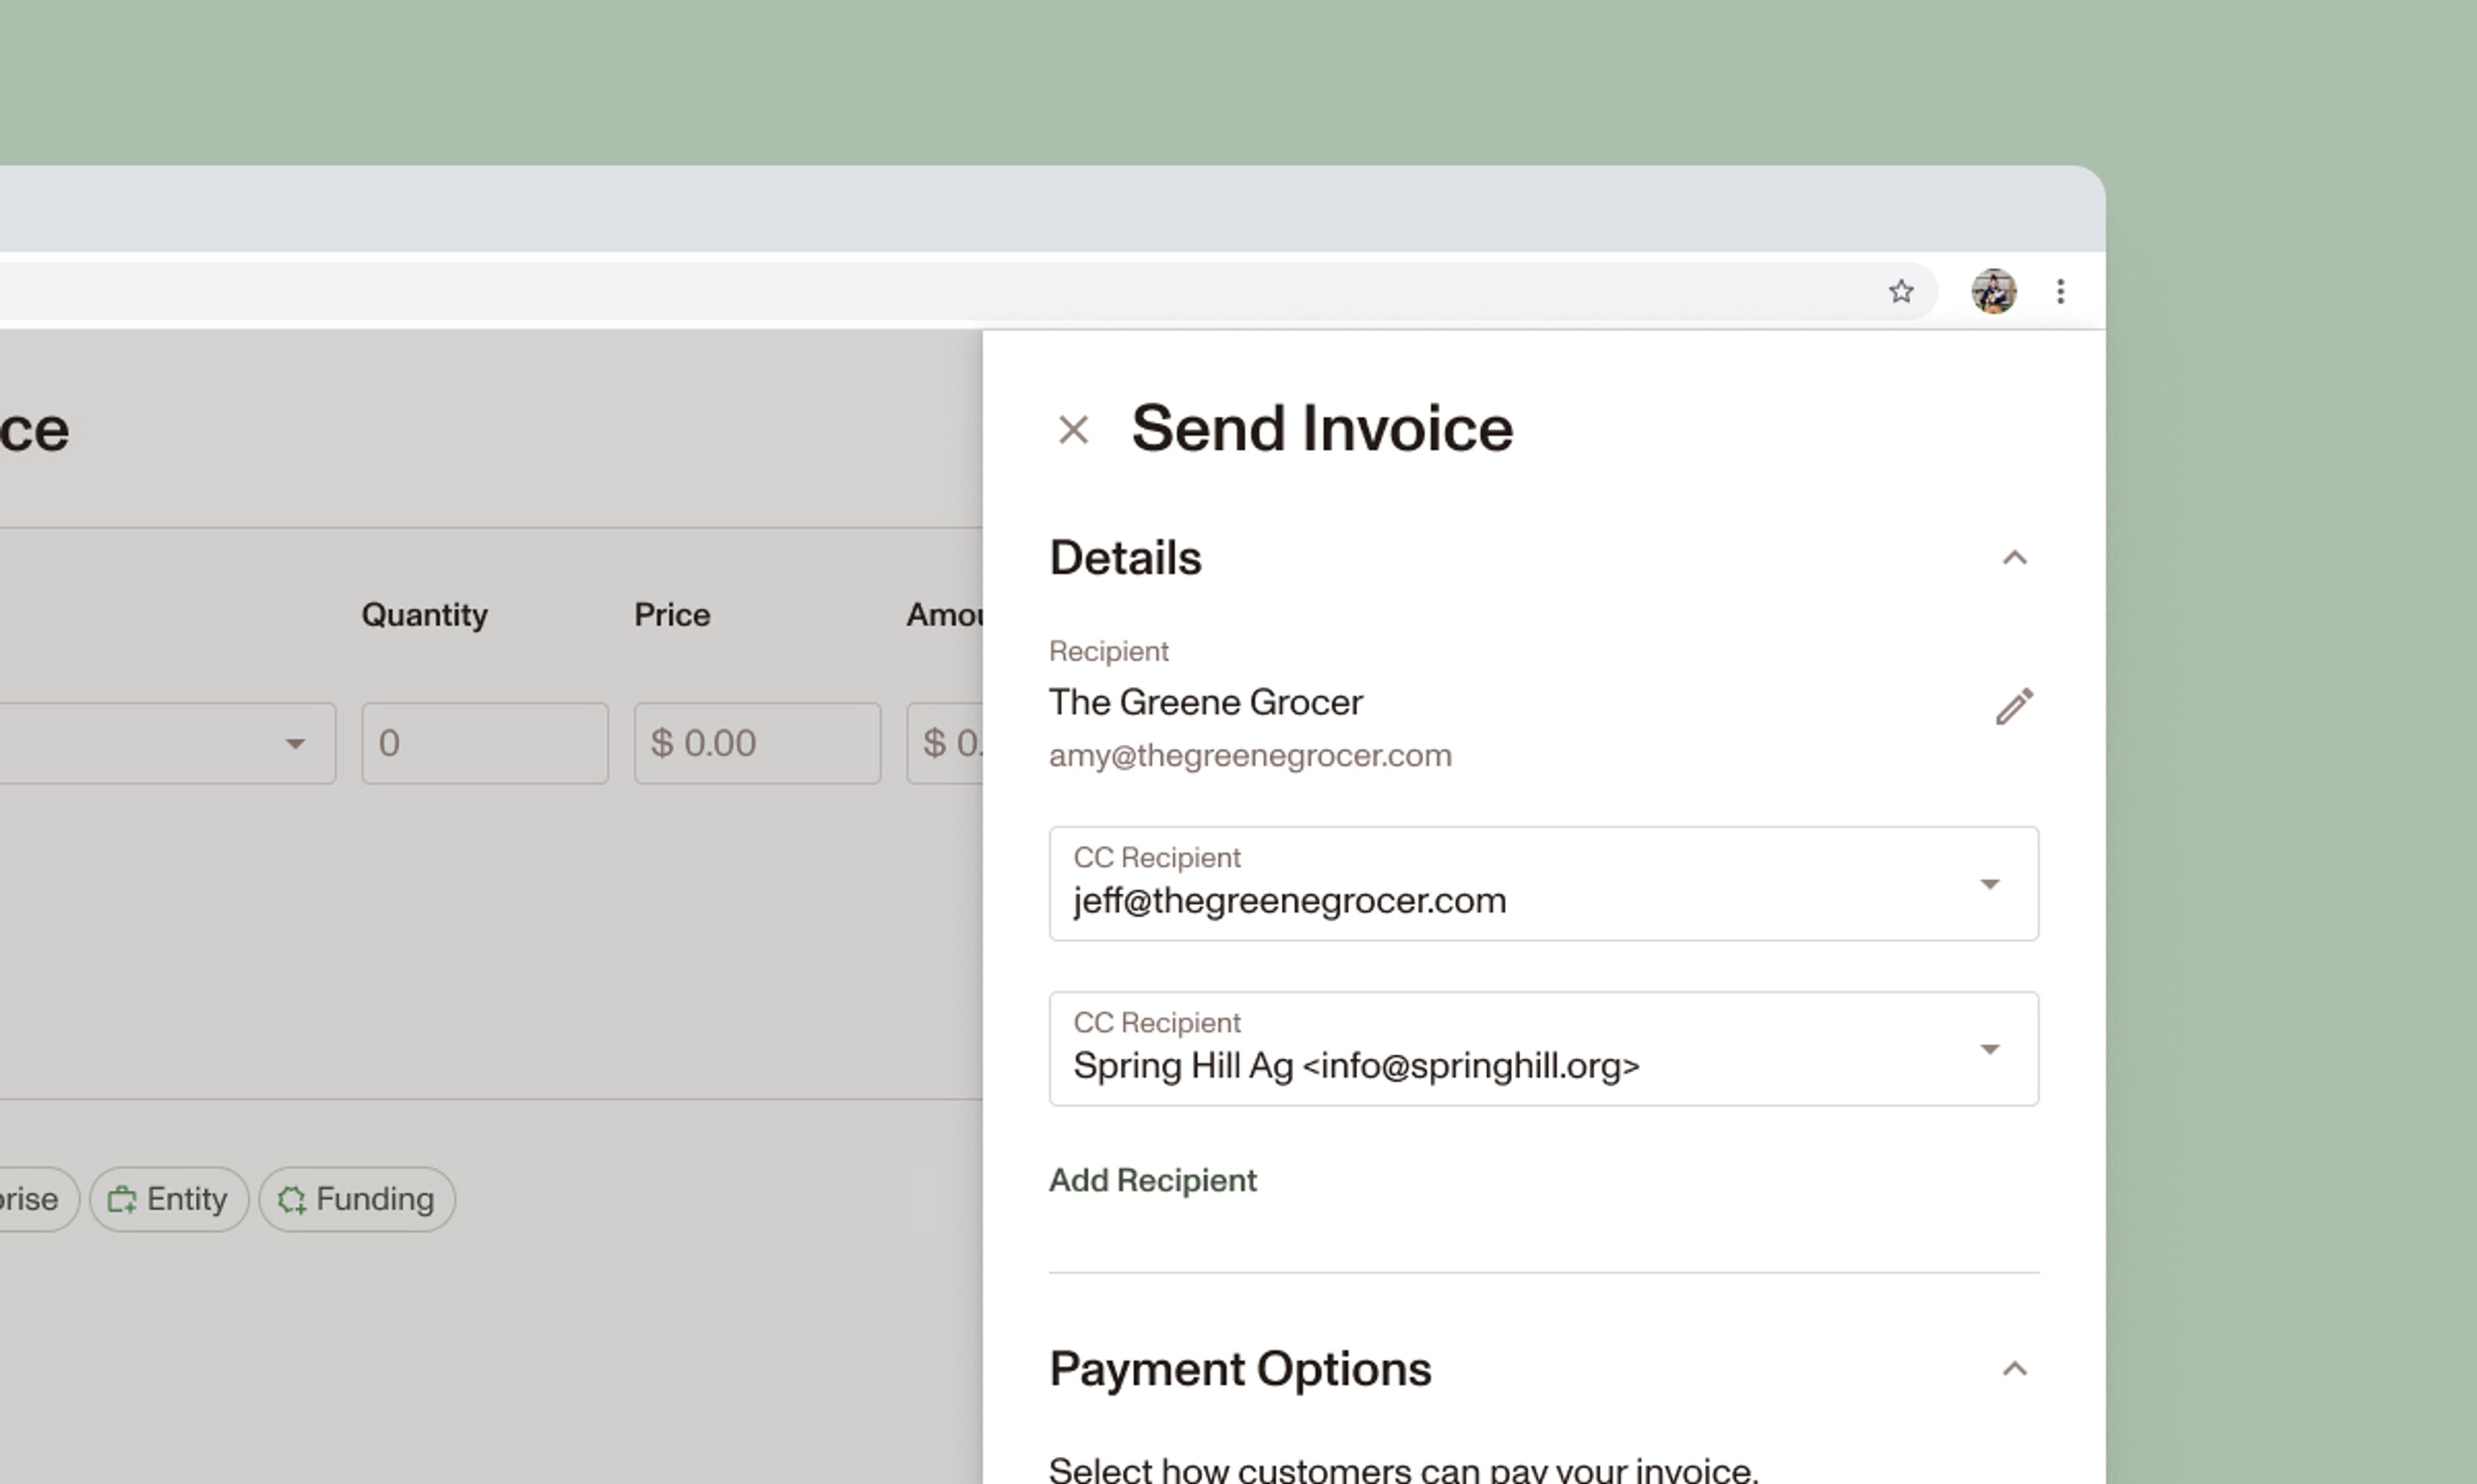Select the Funding tag chip
The height and width of the screenshot is (1484, 2477).
click(x=374, y=1199)
